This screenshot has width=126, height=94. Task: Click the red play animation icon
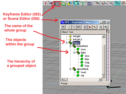tap(46, 3)
